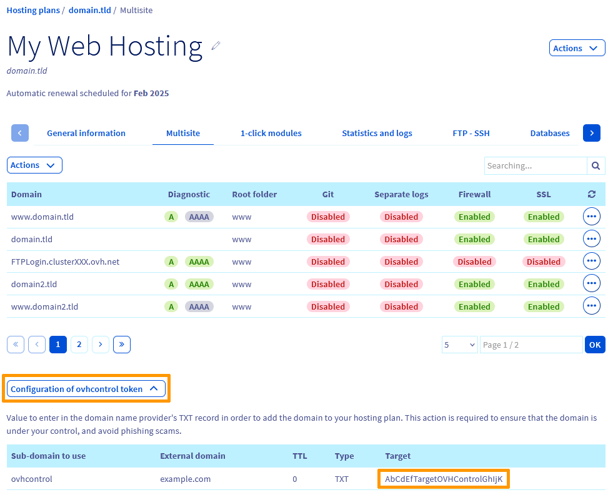Open the top-right Actions dropdown
The width and height of the screenshot is (613, 495).
(577, 48)
